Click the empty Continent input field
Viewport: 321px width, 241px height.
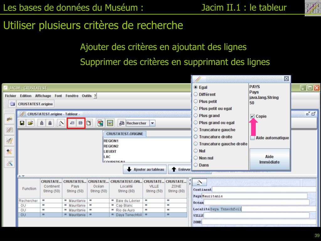[264, 190]
